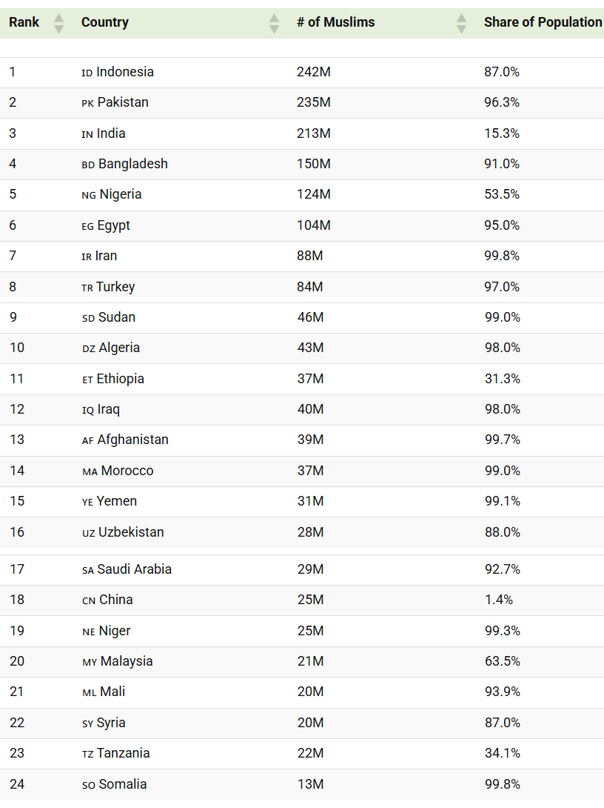
Task: Sort by # of Muslims arrows
Action: tap(461, 23)
